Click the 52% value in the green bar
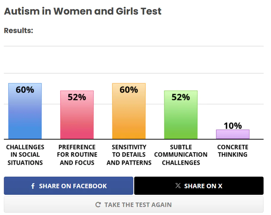 [181, 97]
